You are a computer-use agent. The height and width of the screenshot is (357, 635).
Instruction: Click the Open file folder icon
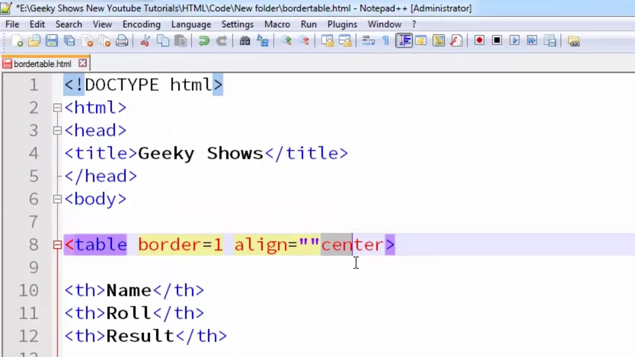(x=34, y=41)
